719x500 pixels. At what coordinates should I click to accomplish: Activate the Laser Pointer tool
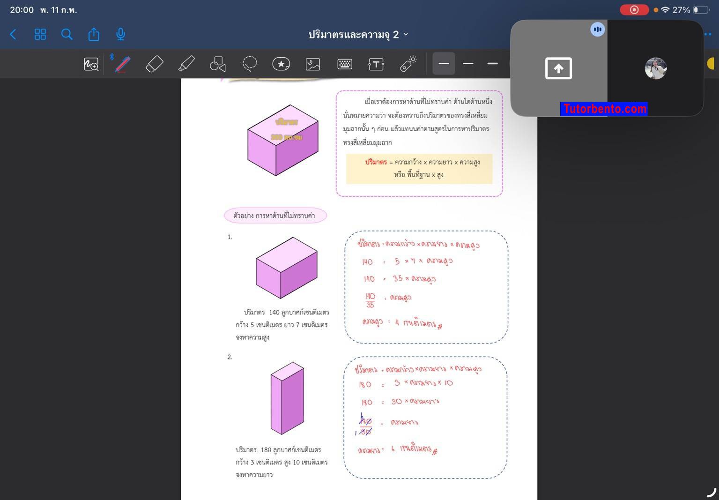coord(407,64)
